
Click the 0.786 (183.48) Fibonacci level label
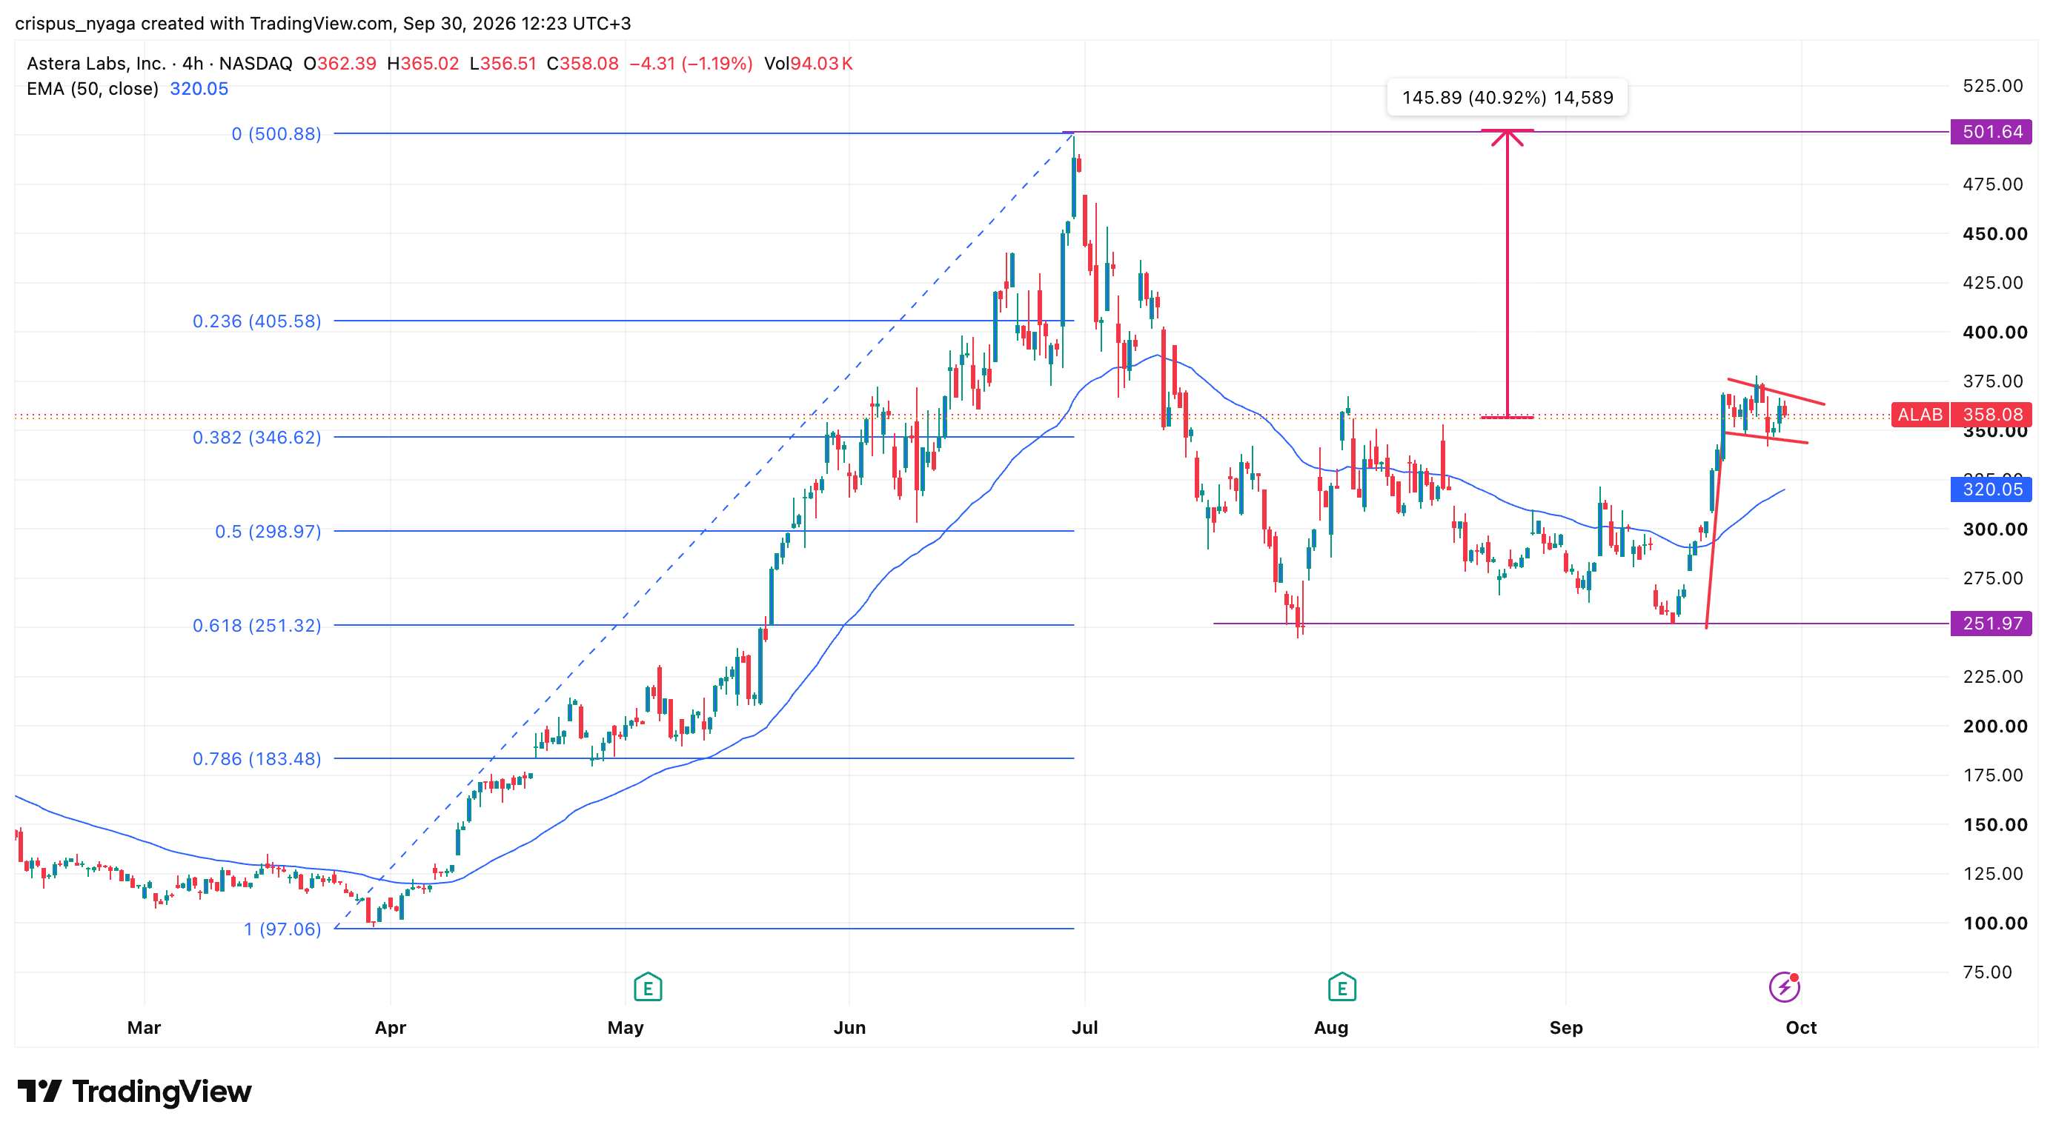coord(256,760)
